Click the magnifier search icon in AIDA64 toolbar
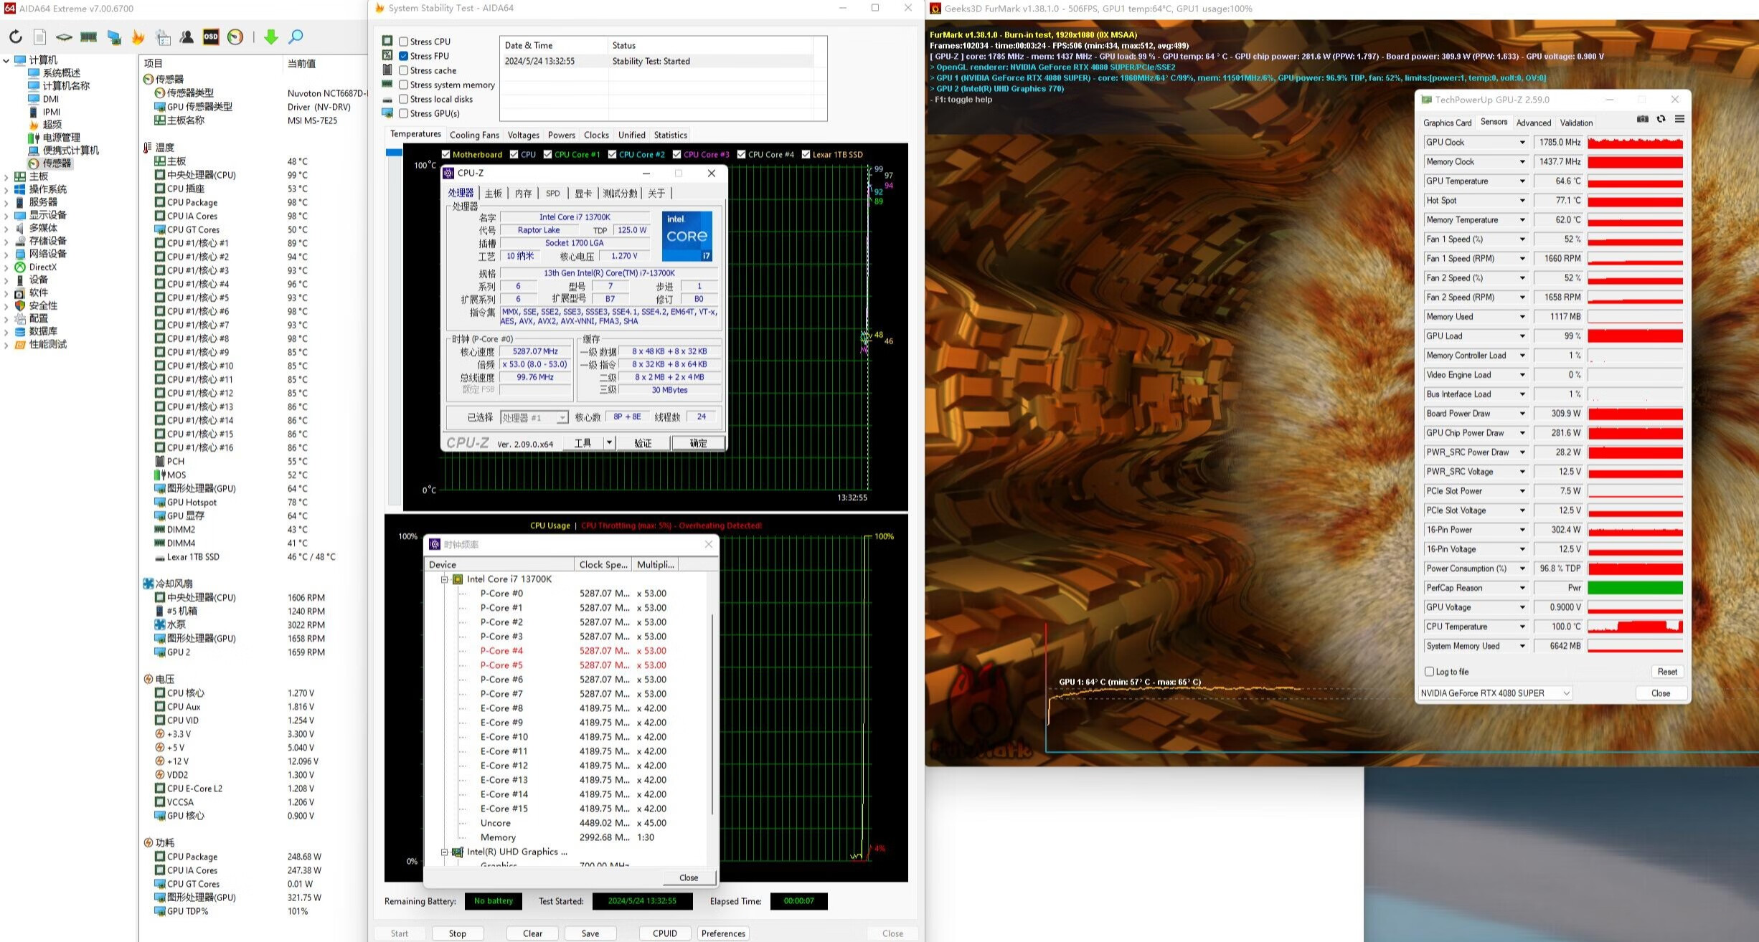Screen dimensions: 1759x942 [x=296, y=37]
